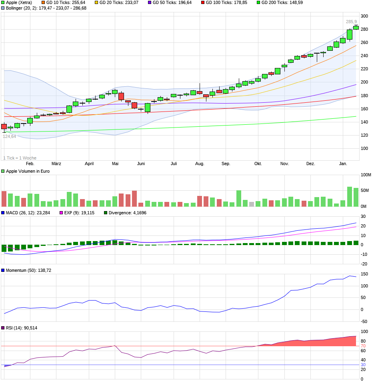Screen dimensions: 376x383
Task: Click the 'Feb.' month axis label
Action: pos(30,164)
